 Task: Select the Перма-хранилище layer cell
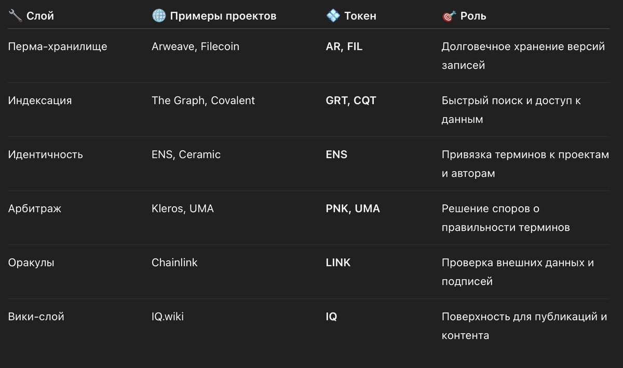pos(58,47)
